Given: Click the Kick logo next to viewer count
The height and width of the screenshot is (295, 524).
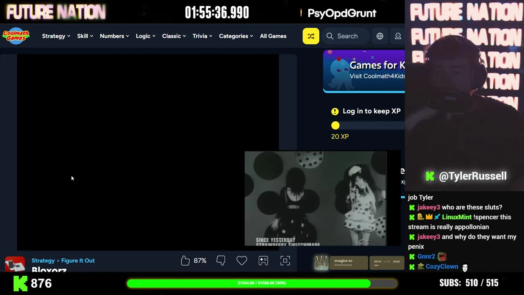Looking at the screenshot, I should pos(20,283).
